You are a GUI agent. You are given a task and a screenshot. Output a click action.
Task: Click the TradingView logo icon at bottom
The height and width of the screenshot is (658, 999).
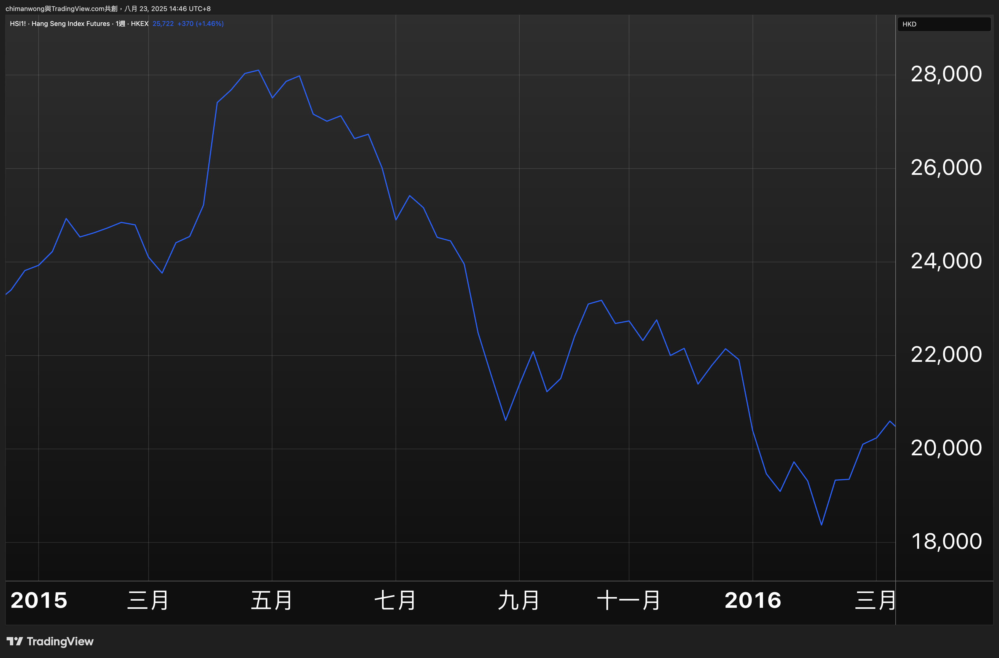point(15,641)
